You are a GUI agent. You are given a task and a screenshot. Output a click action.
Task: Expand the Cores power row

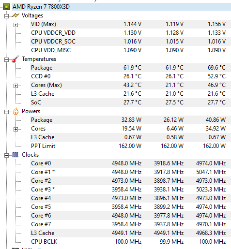pyautogui.click(x=15, y=129)
